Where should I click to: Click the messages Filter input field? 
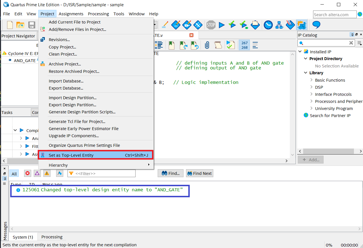[102, 173]
